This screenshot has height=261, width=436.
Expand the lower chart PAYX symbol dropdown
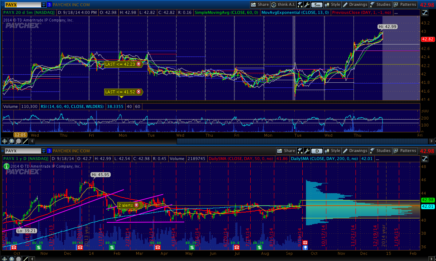point(44,151)
